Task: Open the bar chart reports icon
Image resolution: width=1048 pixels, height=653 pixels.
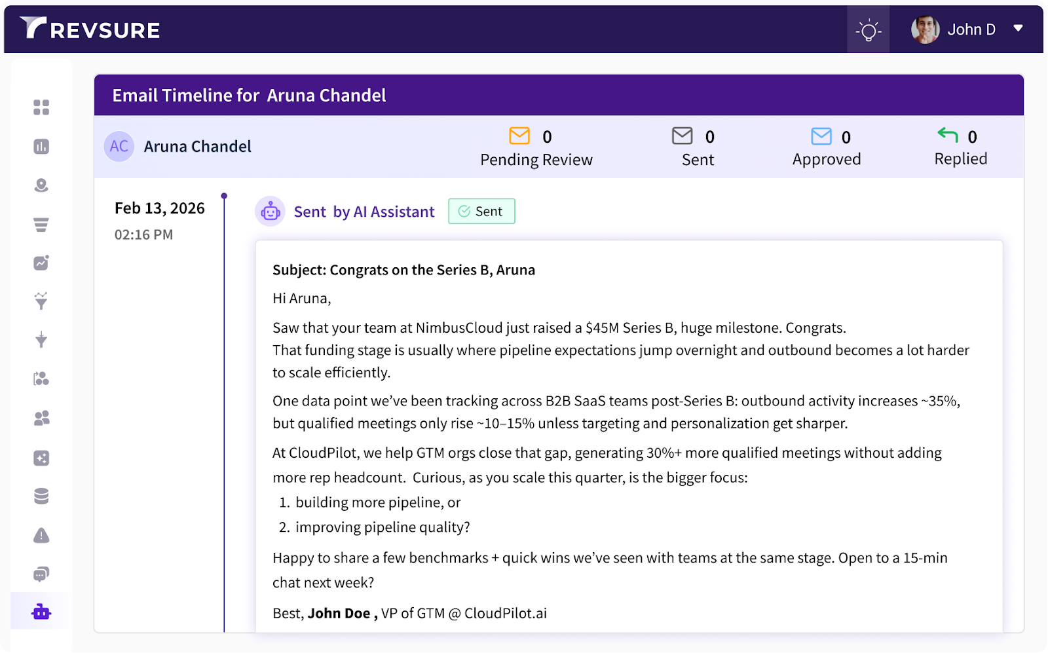Action: (41, 147)
